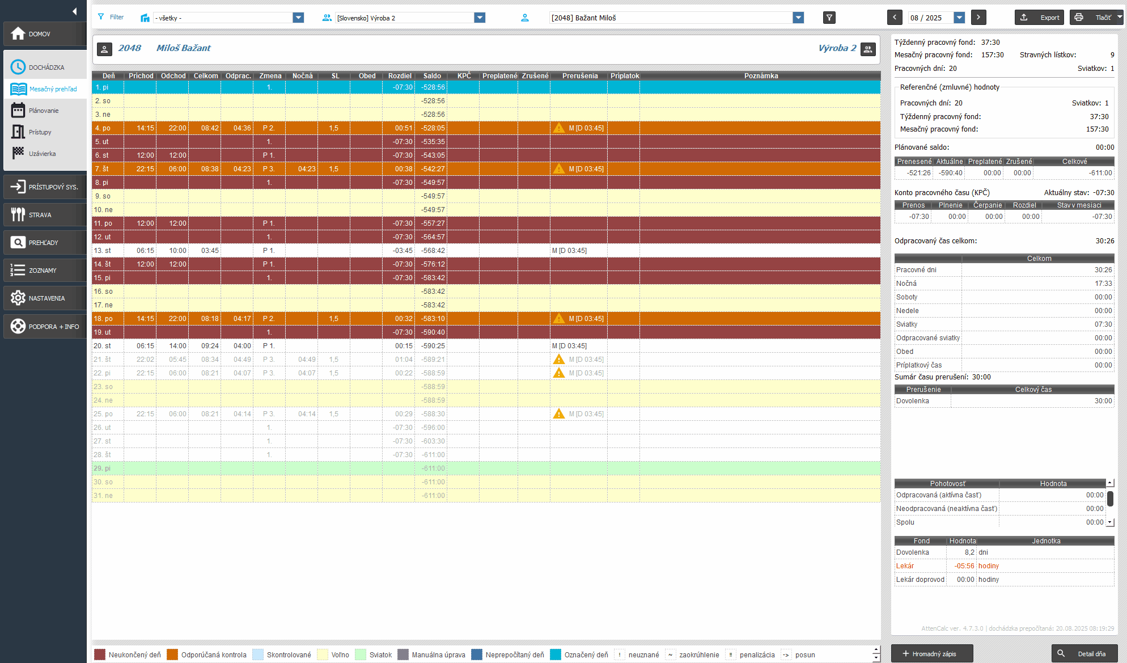The width and height of the screenshot is (1127, 663).
Task: Click the Export button
Action: (x=1040, y=18)
